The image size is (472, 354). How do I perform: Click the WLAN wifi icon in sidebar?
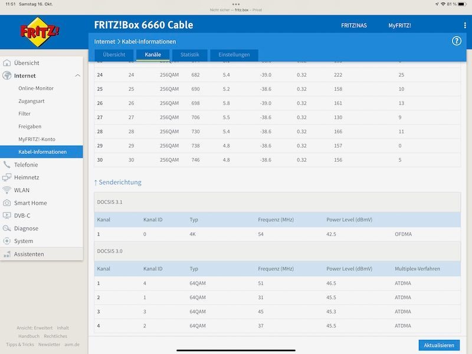pos(6,190)
